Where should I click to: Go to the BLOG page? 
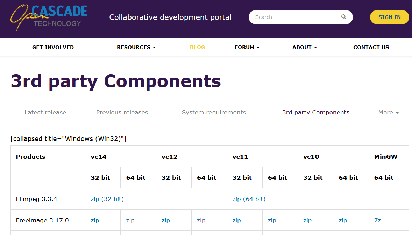(x=197, y=47)
